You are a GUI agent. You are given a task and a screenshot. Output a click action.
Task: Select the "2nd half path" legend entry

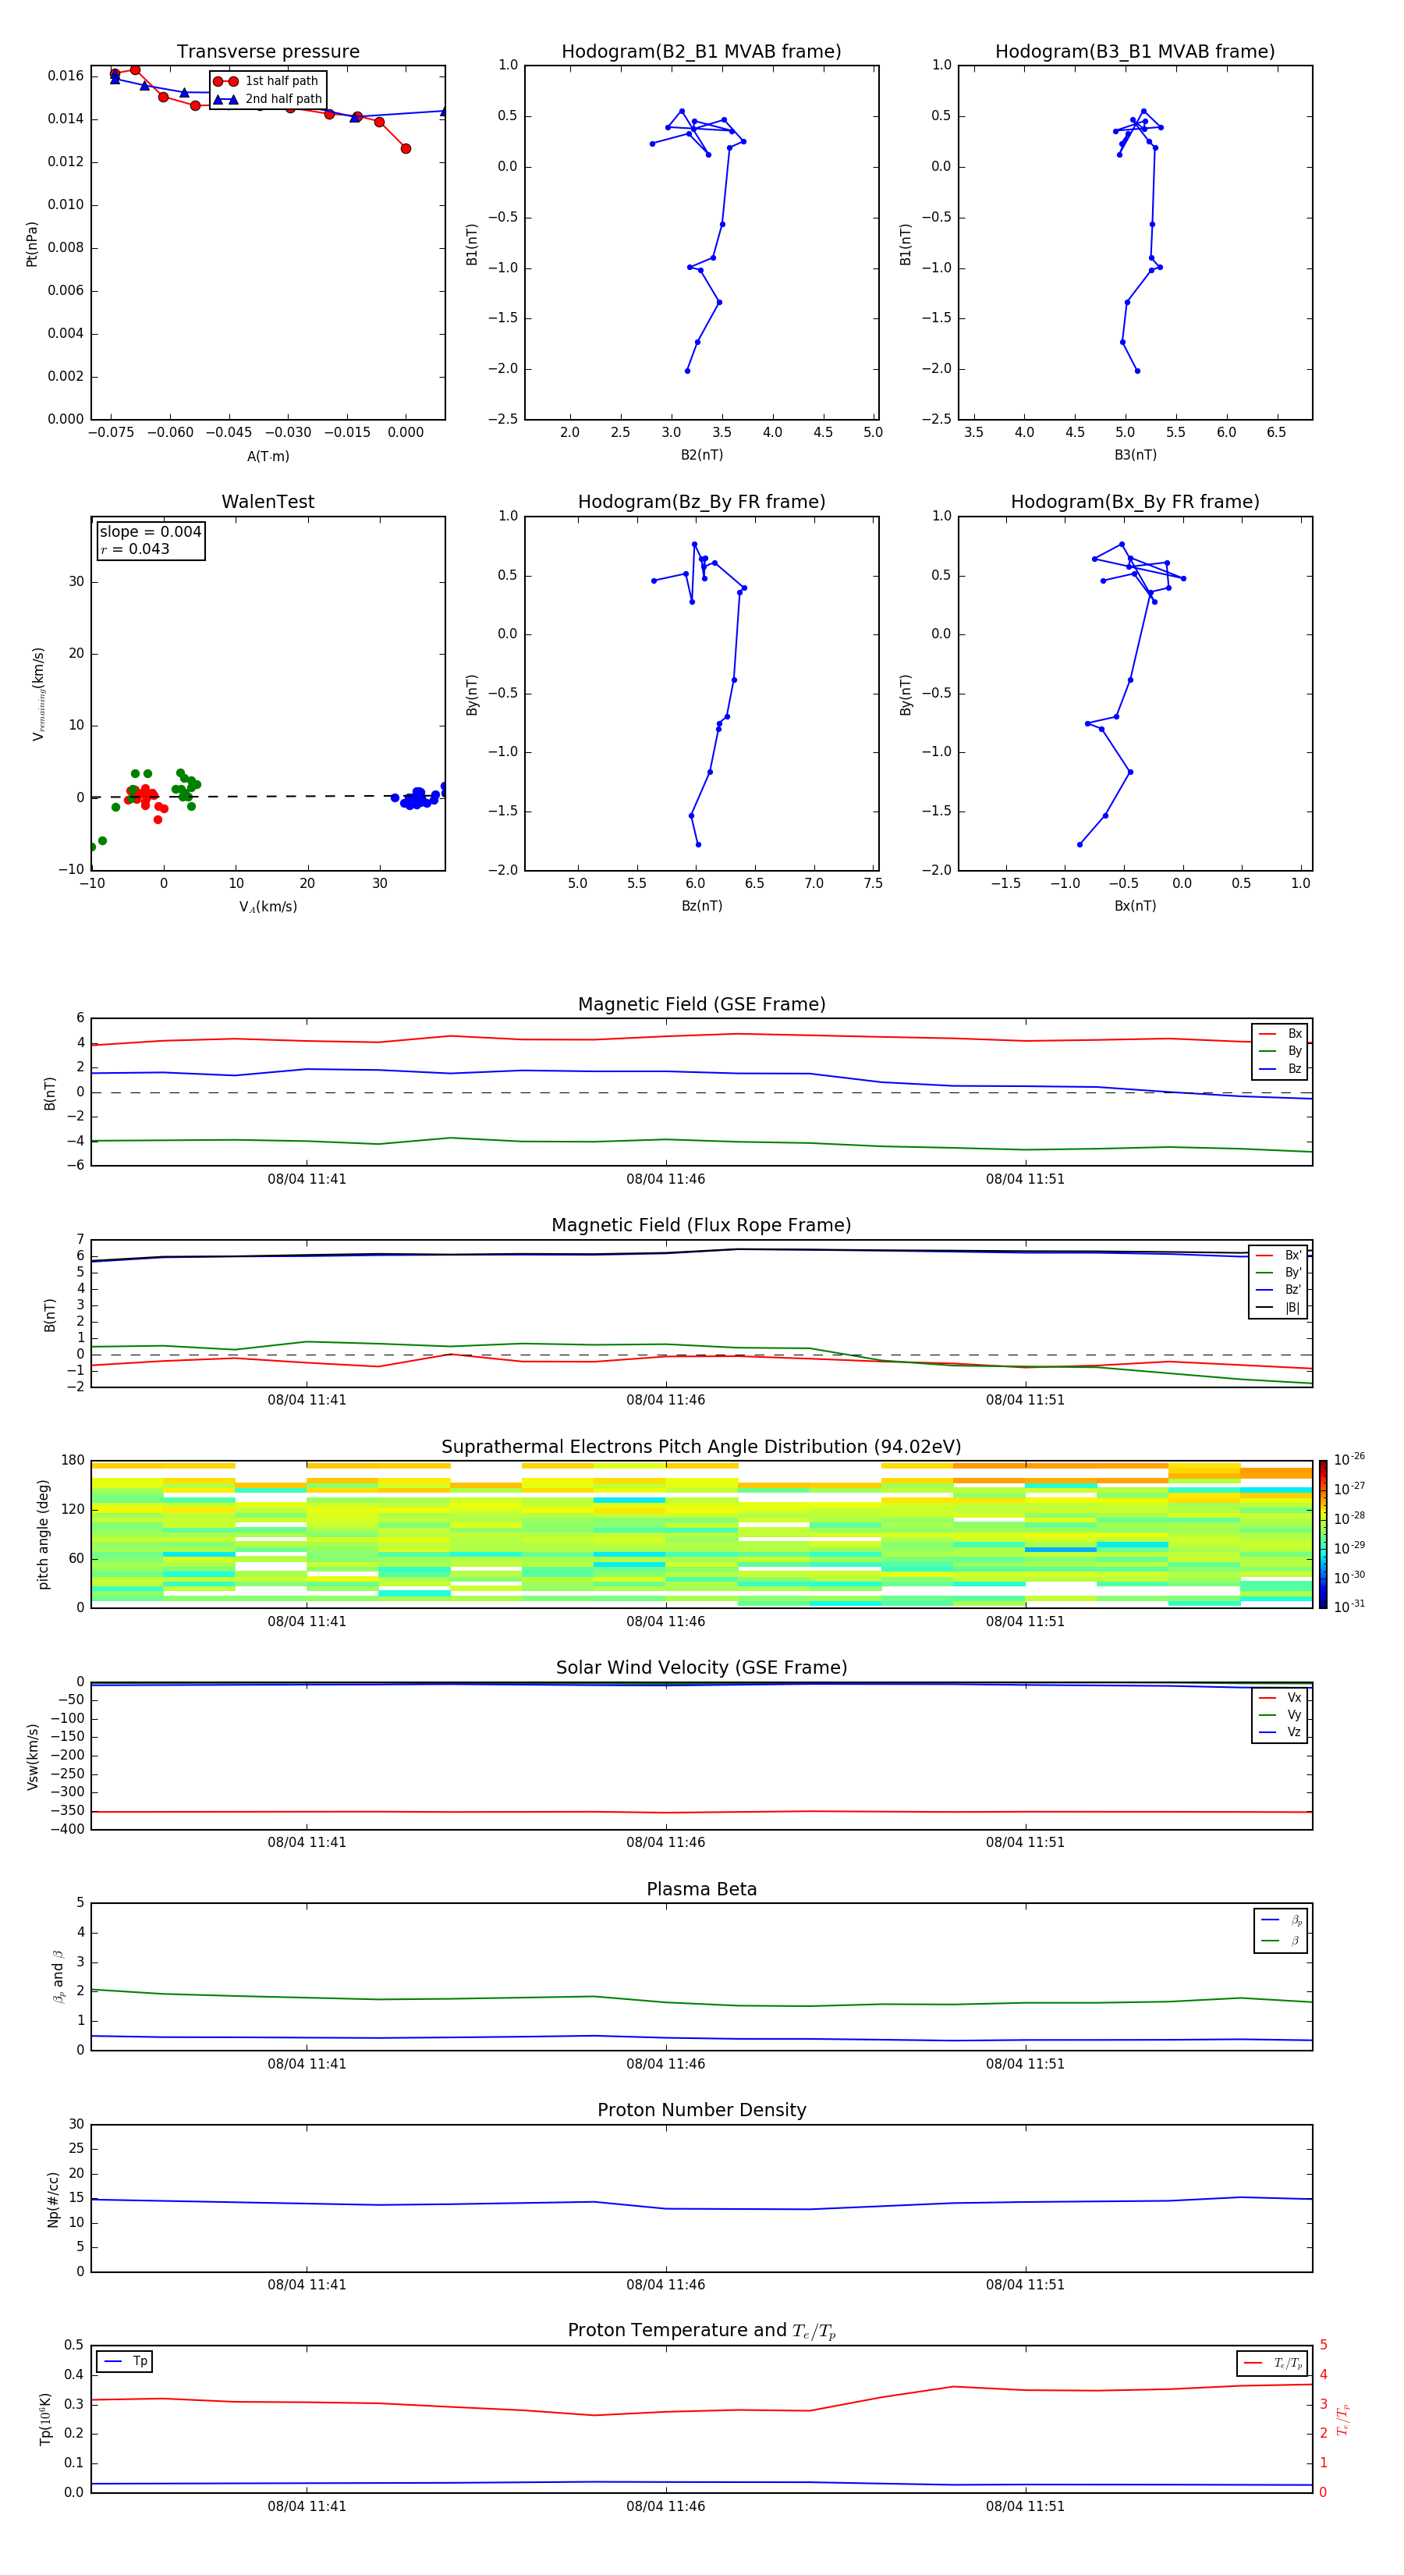268,99
